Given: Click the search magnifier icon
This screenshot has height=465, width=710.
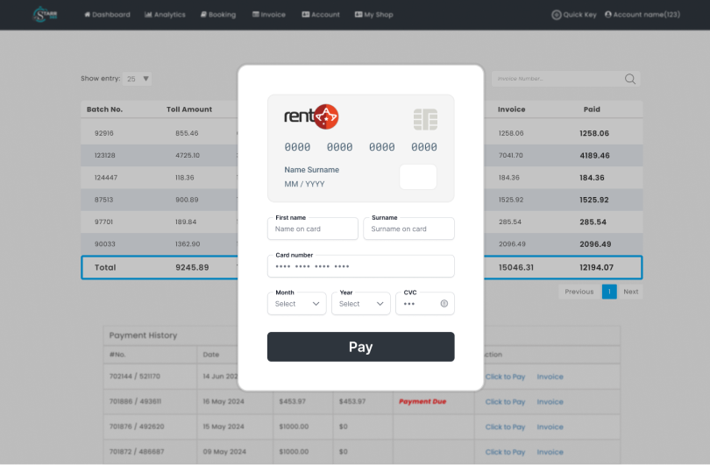Looking at the screenshot, I should coord(630,79).
